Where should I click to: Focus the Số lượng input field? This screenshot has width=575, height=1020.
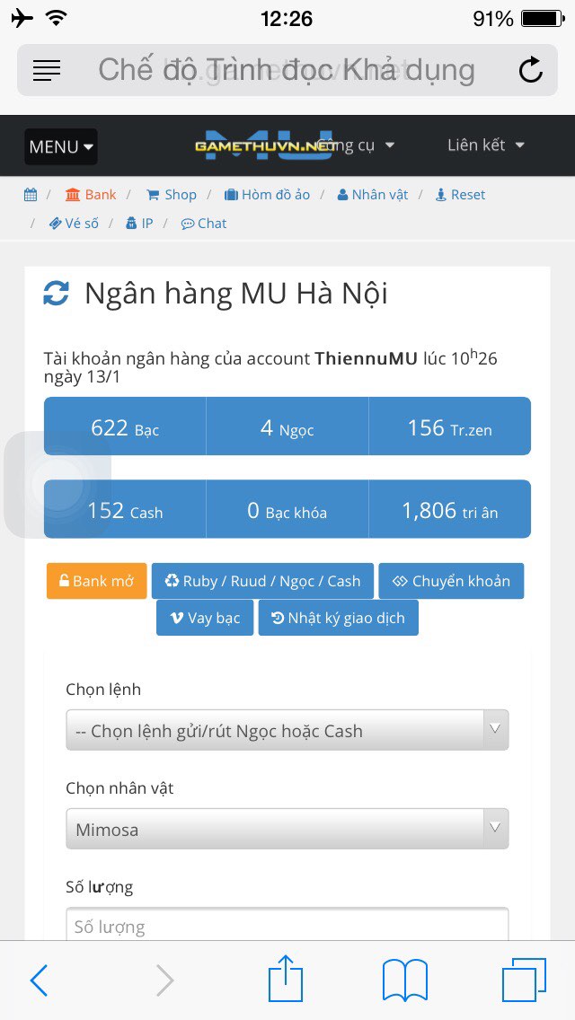pyautogui.click(x=287, y=925)
